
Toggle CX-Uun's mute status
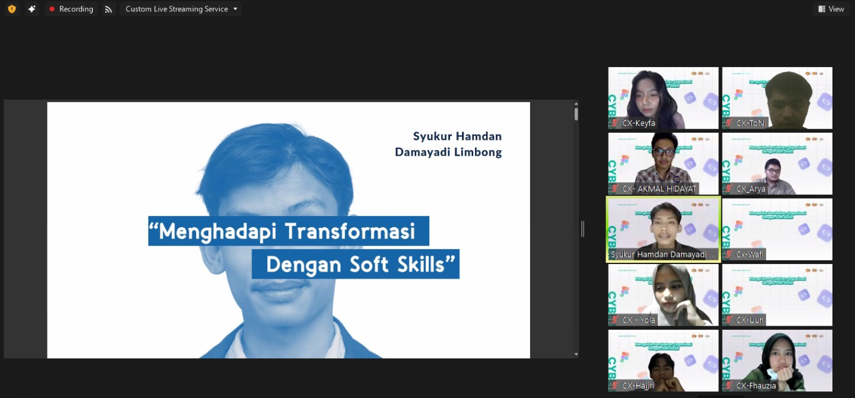[x=730, y=320]
